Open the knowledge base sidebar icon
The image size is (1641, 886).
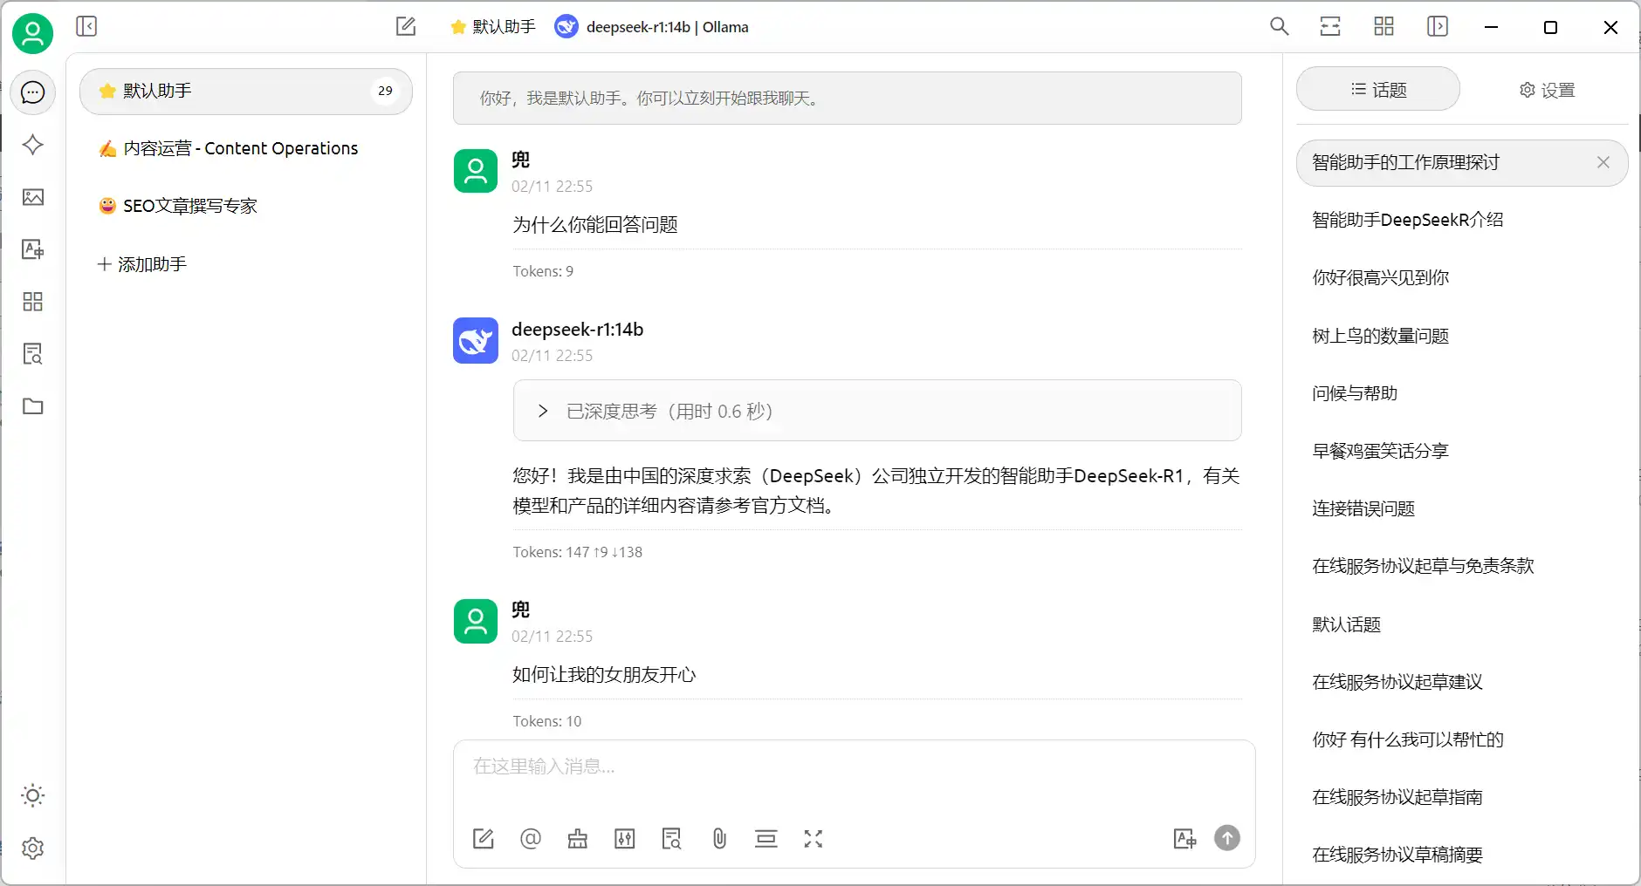click(33, 354)
